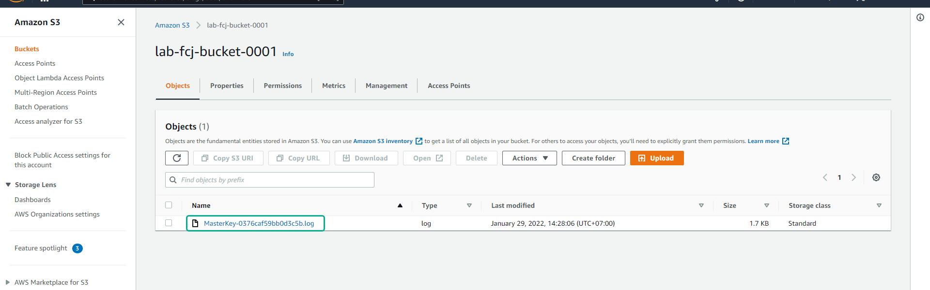Click the Feature spotlight badge number 3
Viewport: 930px width, 290px height.
(77, 248)
